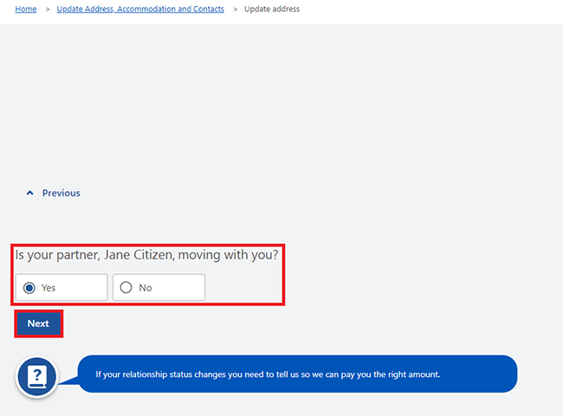
Task: Click the Yes label text
Action: (49, 288)
